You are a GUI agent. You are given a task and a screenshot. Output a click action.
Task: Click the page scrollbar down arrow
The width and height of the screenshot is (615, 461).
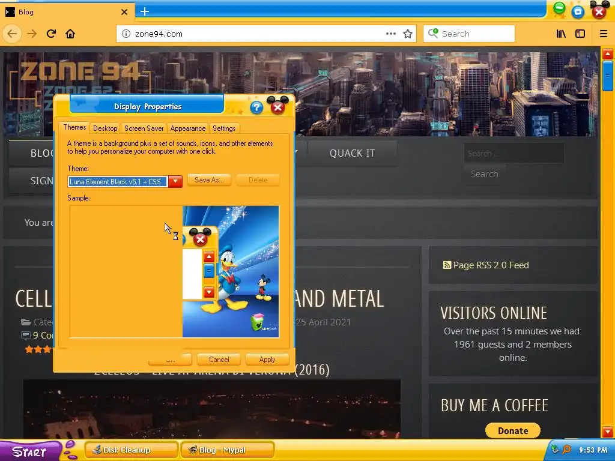coord(608,432)
